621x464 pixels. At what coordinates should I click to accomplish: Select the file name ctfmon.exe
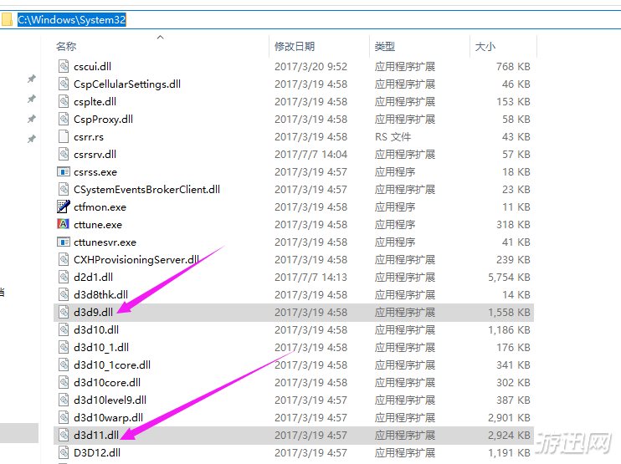pos(100,207)
